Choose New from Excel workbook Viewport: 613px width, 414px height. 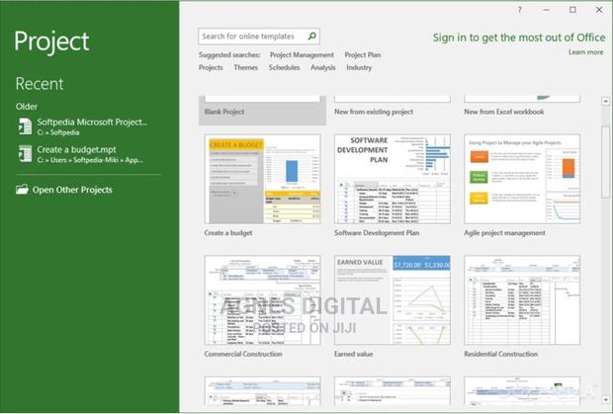point(522,107)
